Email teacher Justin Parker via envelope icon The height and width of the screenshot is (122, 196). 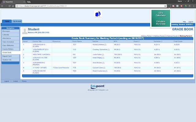[103, 55]
